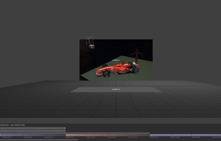The image size is (221, 141).
Task: Click the 00:00:30.00 timeline marker
Action: click(28, 137)
